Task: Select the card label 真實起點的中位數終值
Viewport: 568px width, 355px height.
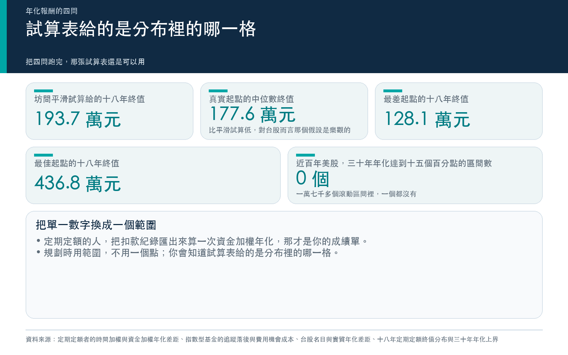Action: click(x=251, y=99)
